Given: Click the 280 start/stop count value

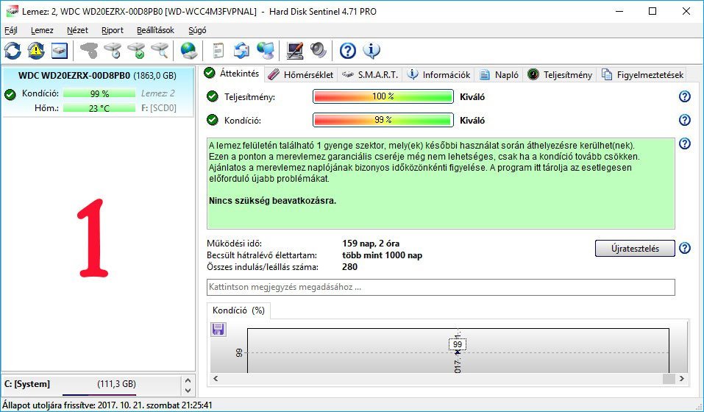Looking at the screenshot, I should pos(349,267).
